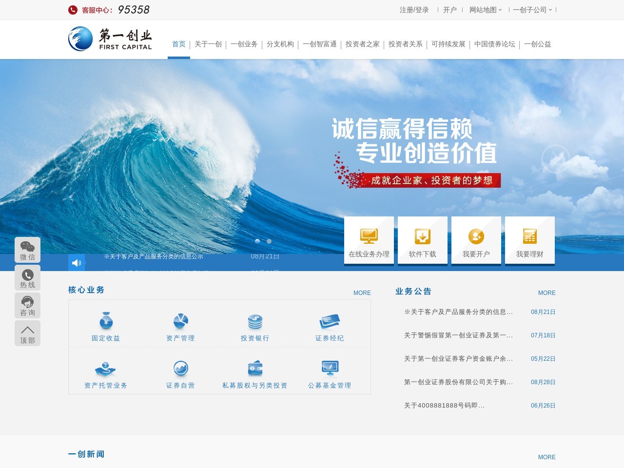Open the 投资银行 coins icon
This screenshot has height=468, width=624.
255,322
